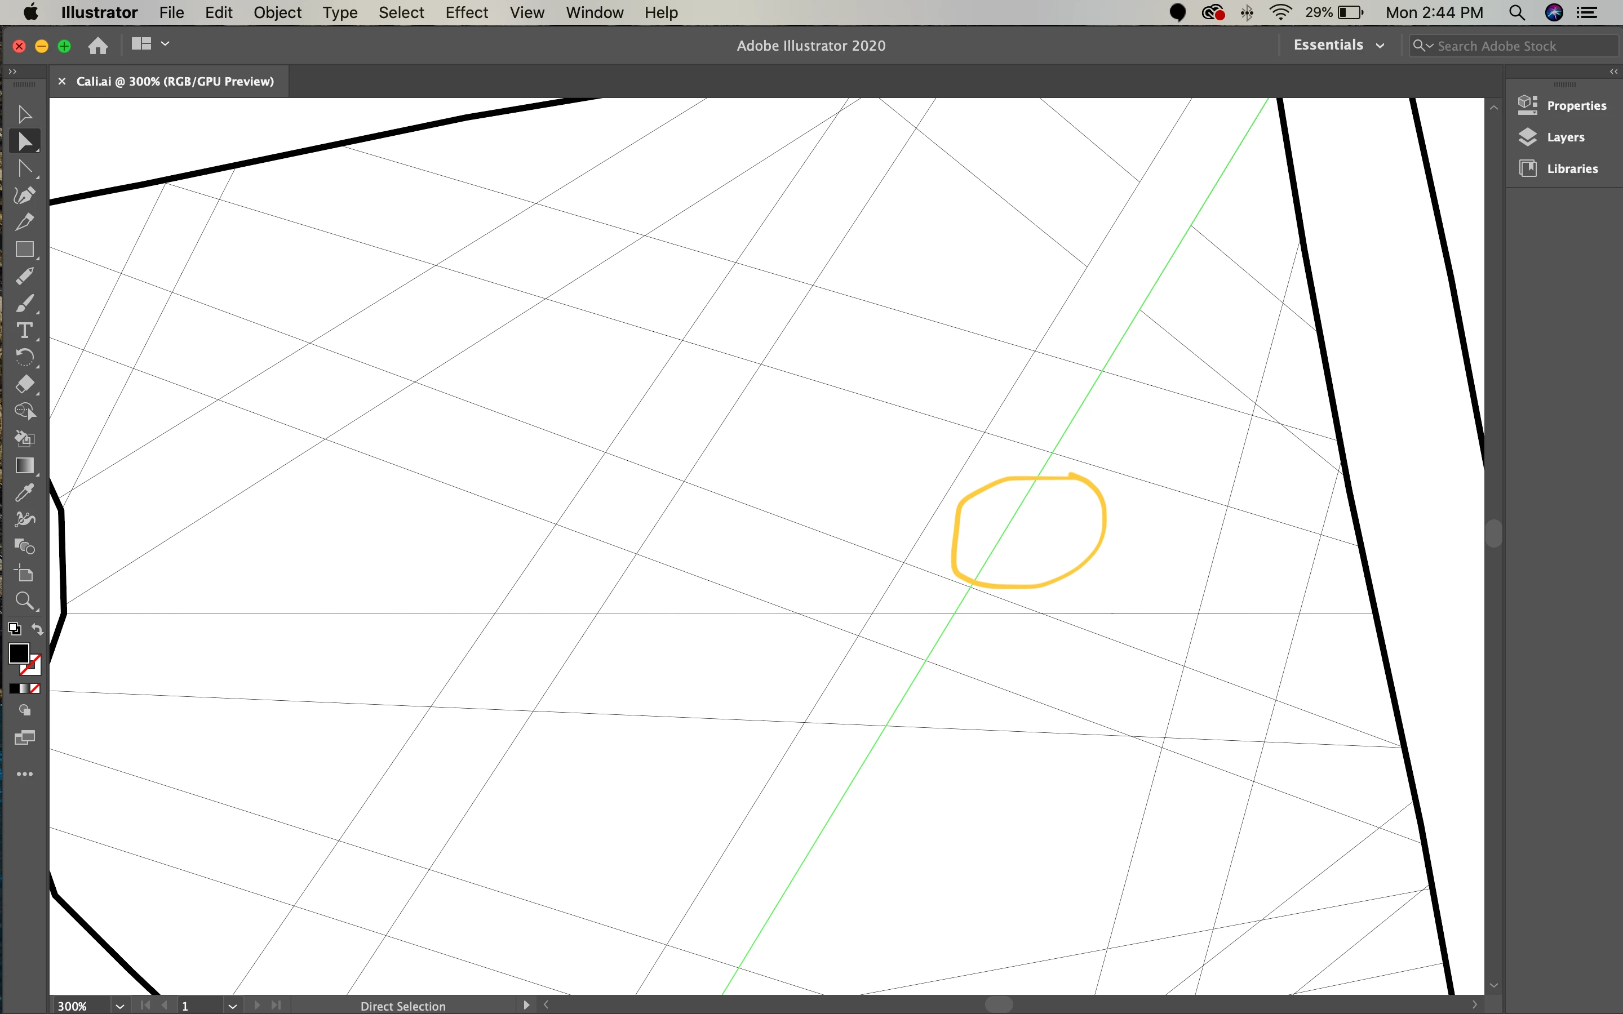This screenshot has height=1014, width=1623.
Task: Open the Object menu
Action: [277, 12]
